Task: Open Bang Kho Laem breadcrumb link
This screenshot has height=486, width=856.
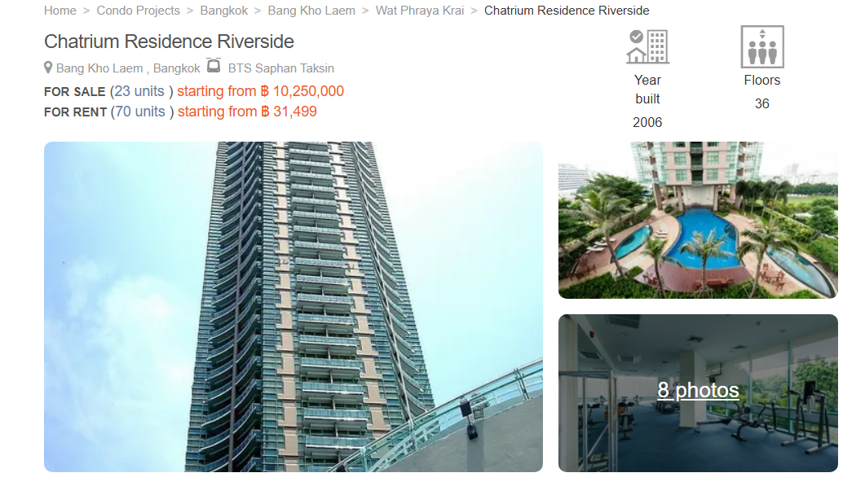Action: tap(311, 11)
